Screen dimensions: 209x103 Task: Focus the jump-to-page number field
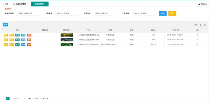(x=21, y=99)
